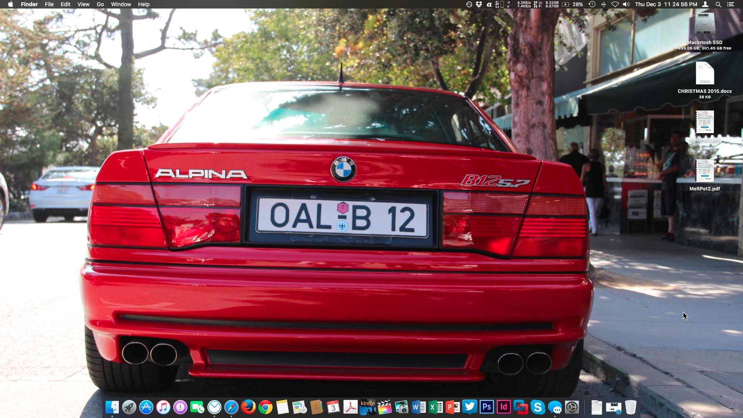Open Contacts address book in Dock

coord(317,407)
